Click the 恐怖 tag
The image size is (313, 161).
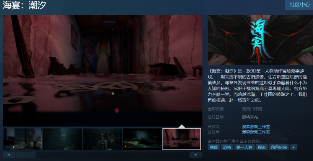point(227,148)
